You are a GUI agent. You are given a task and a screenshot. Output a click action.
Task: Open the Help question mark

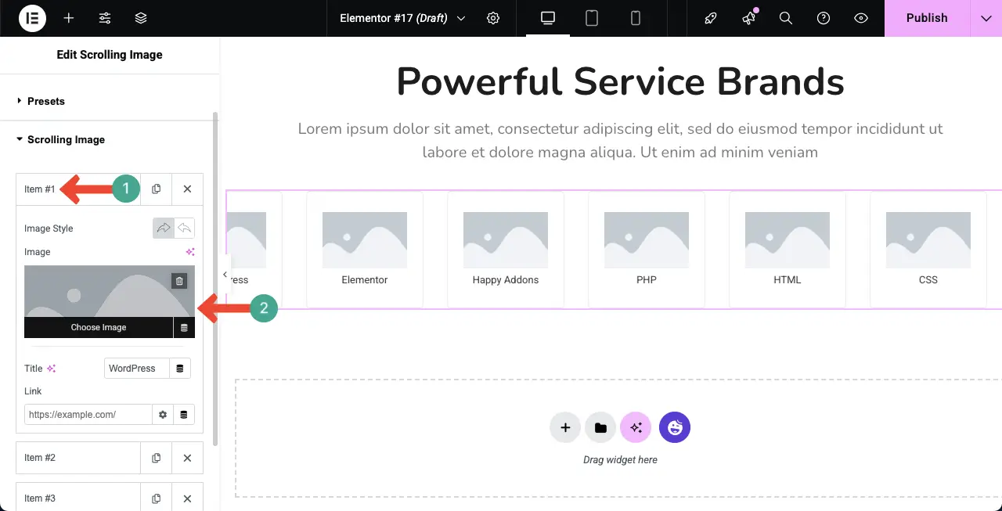824,18
